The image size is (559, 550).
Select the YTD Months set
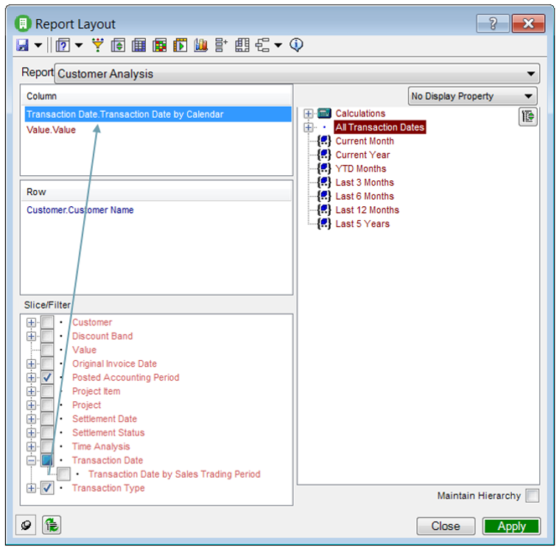point(361,169)
